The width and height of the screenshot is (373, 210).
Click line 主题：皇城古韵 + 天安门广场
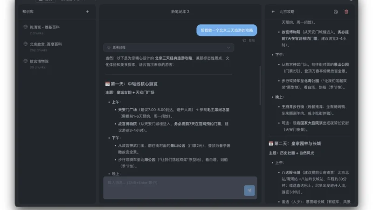tap(130, 92)
